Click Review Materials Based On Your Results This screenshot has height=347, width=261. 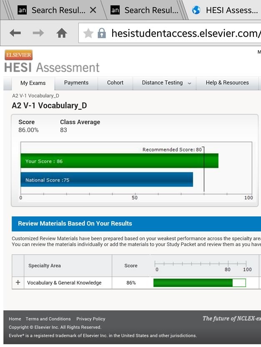coord(75,223)
